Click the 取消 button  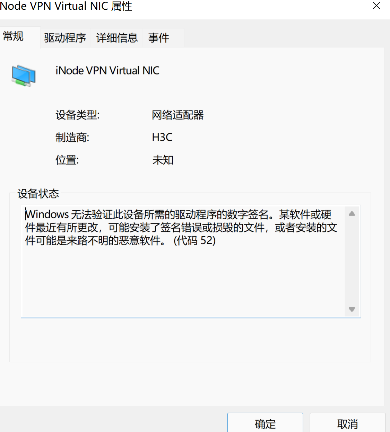[347, 423]
